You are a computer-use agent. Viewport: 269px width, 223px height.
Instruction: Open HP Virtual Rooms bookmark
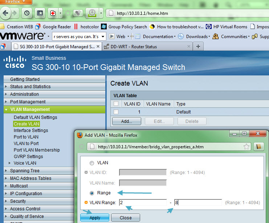click(227, 27)
